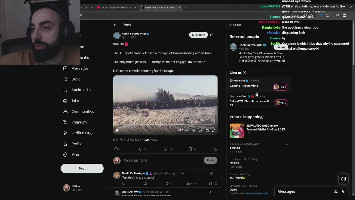
Task: Click the Grok icon beside Subscribe button
Action: pos(211,35)
